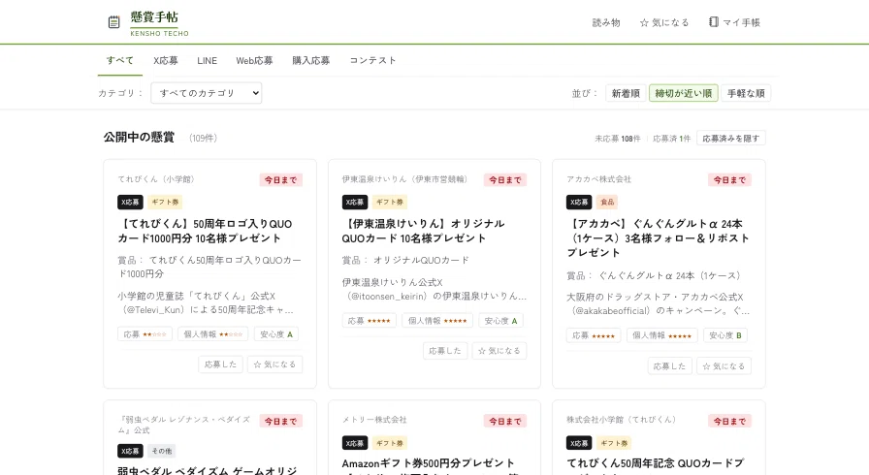Sort by 締切が近い順
This screenshot has height=475, width=869.
coord(684,93)
